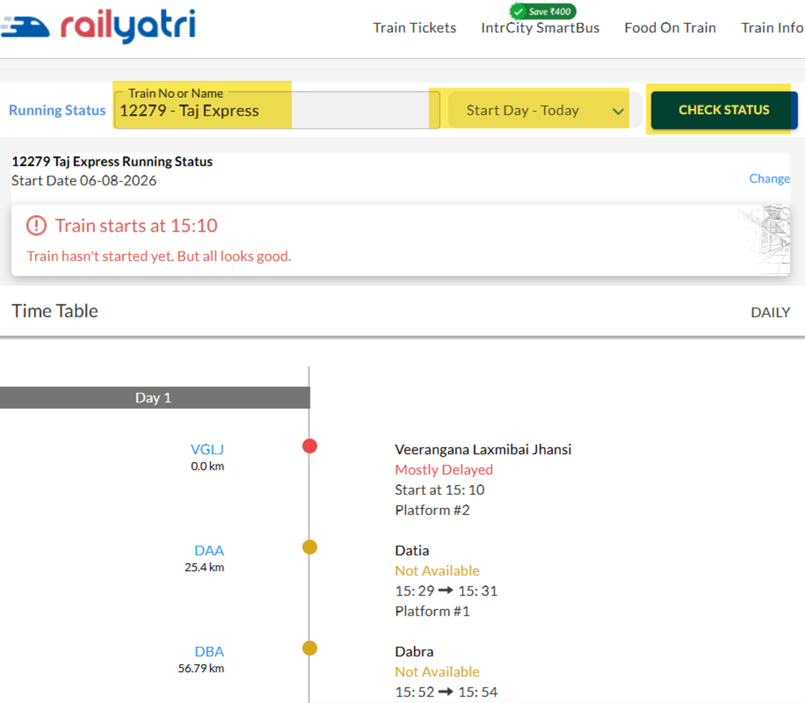Open the VGLJ station code link

pos(207,449)
